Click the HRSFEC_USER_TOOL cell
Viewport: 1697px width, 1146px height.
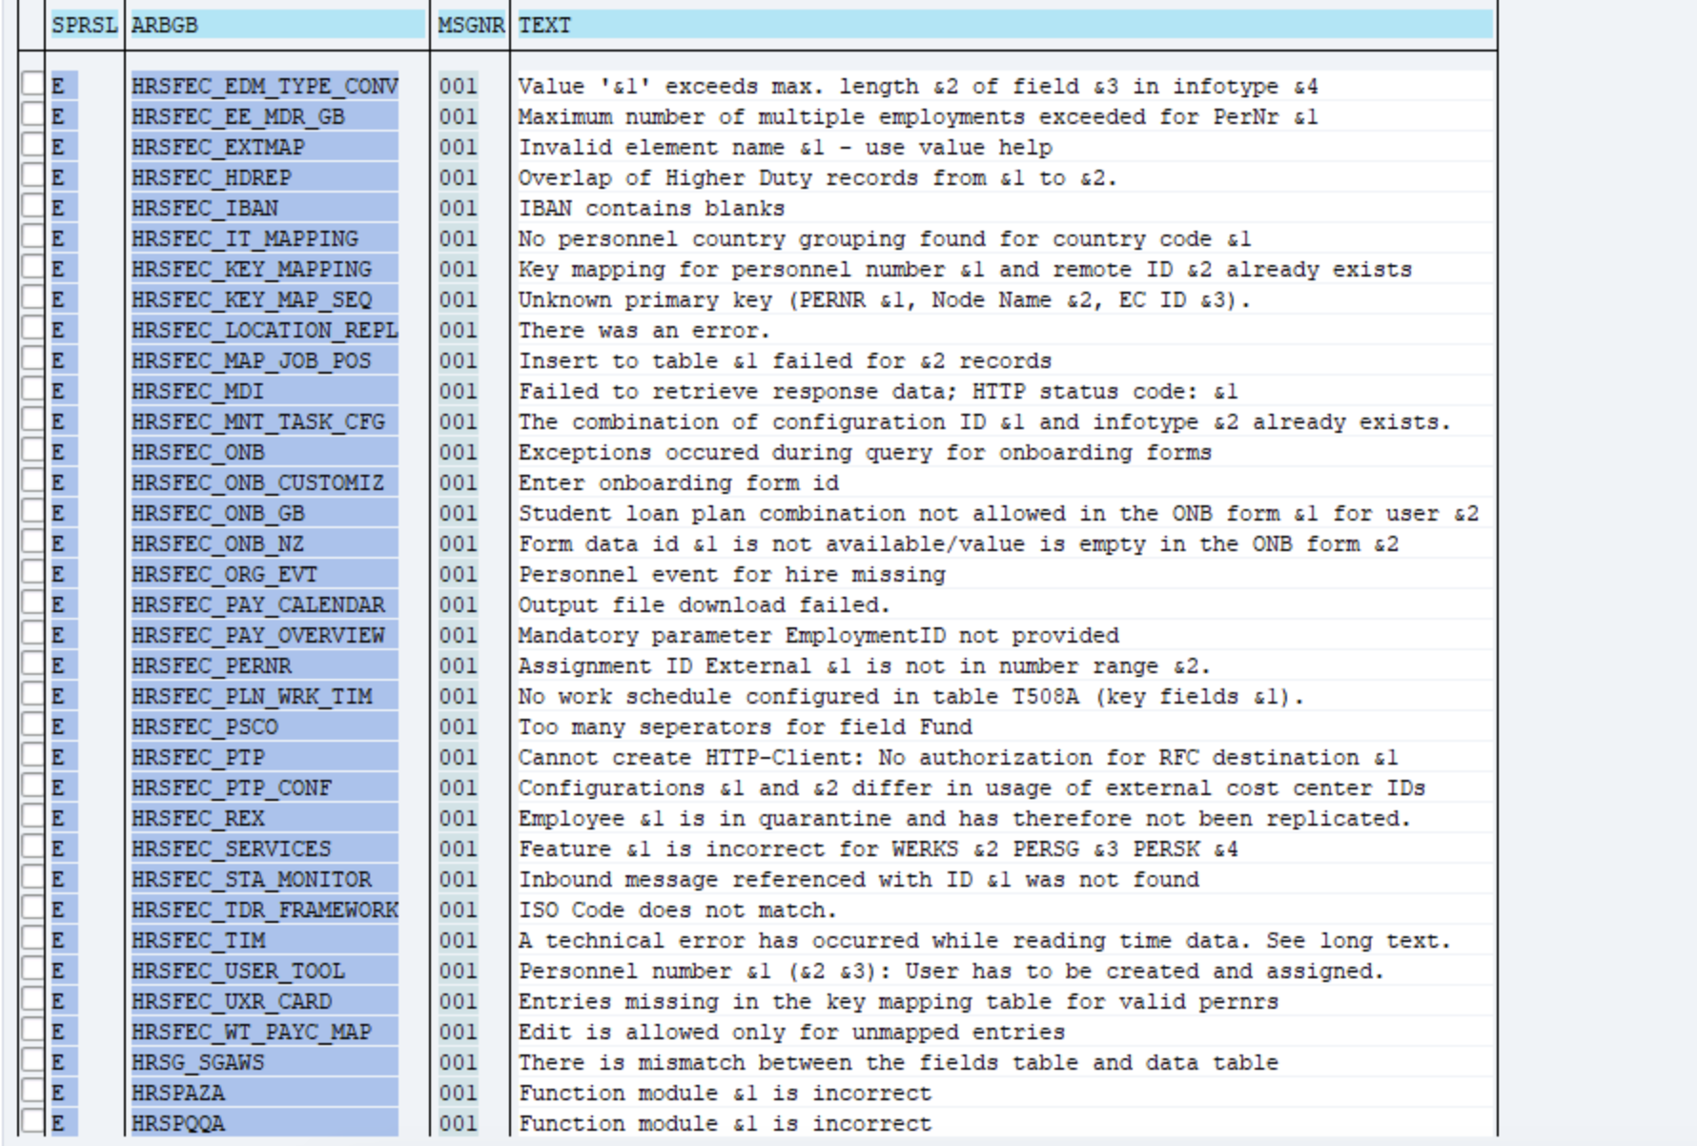264,971
